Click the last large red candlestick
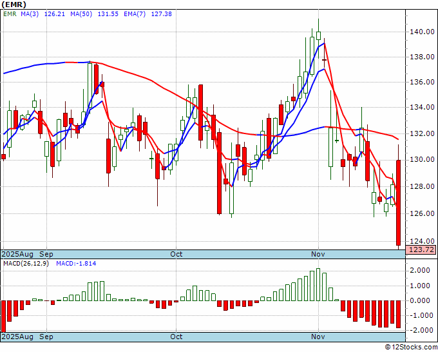This screenshot has height=352, width=438. point(398,202)
